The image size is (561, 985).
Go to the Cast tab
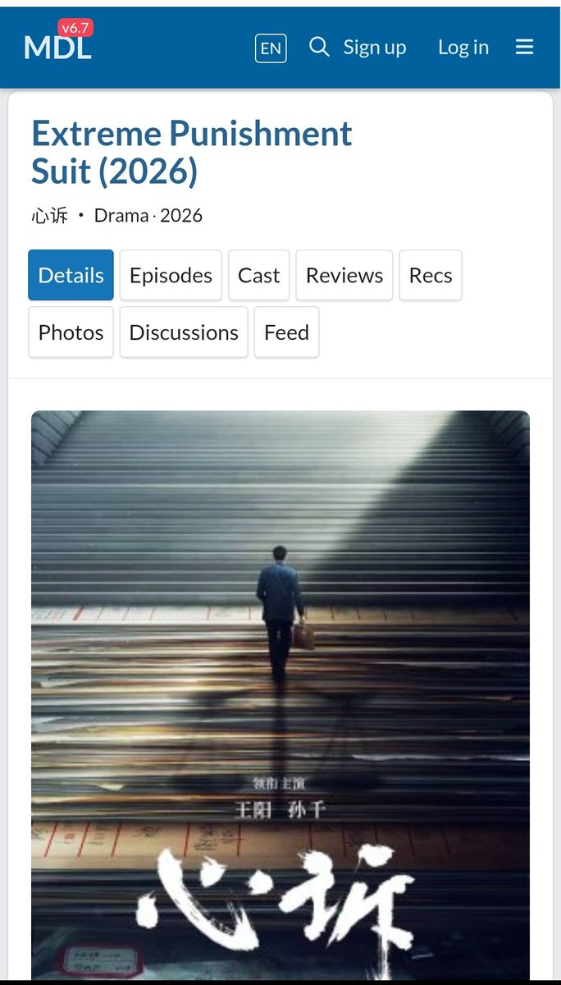coord(259,275)
